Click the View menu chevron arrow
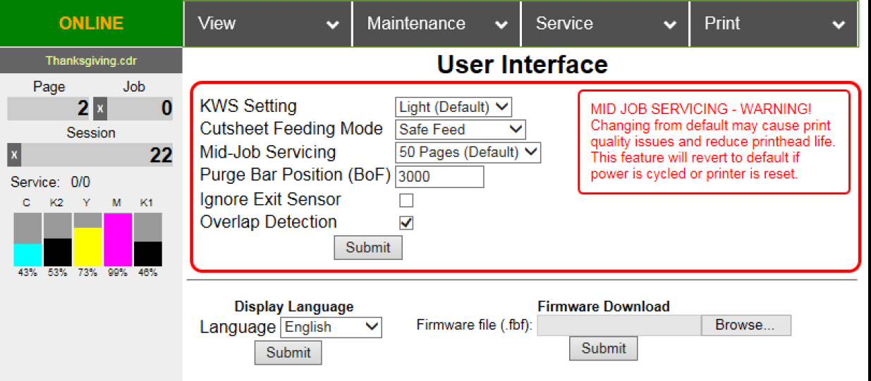871x381 pixels. coord(332,25)
